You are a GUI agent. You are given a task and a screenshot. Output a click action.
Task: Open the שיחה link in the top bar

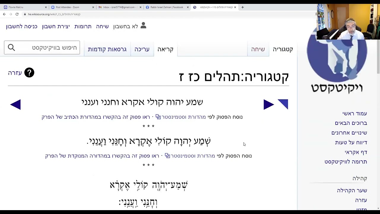102,26
